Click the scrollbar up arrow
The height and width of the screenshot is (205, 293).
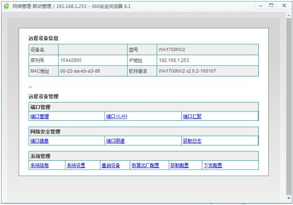click(289, 15)
